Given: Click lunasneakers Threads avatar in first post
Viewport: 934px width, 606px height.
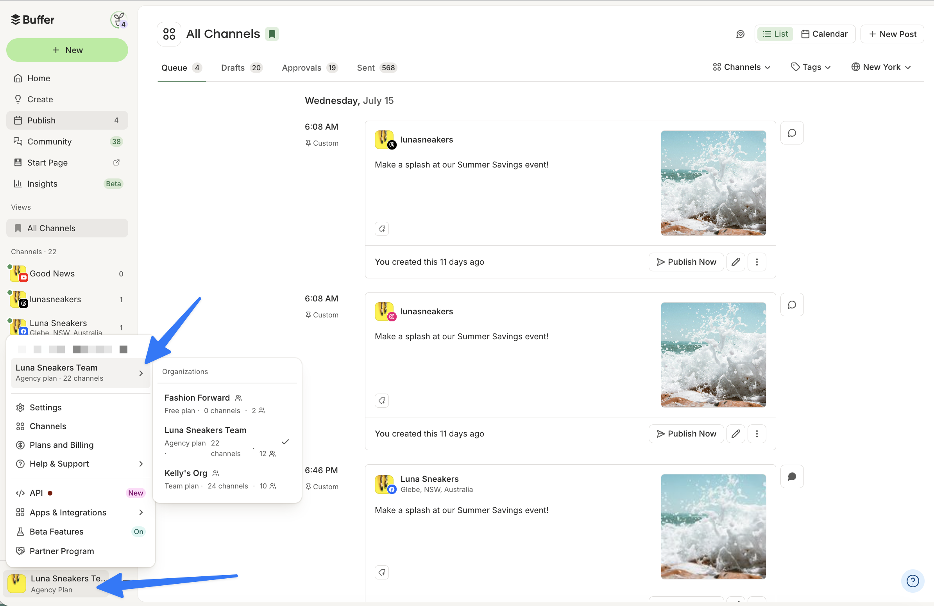Looking at the screenshot, I should pyautogui.click(x=385, y=140).
